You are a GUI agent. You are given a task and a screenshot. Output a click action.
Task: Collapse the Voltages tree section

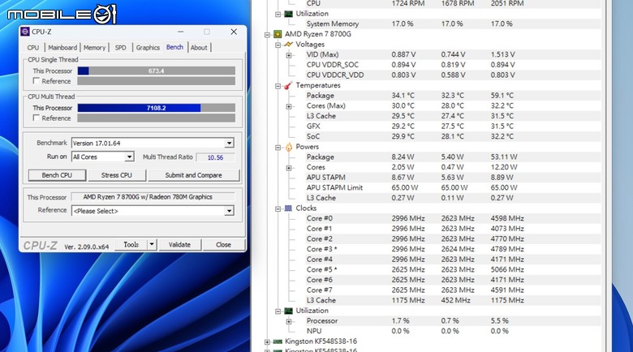point(278,45)
